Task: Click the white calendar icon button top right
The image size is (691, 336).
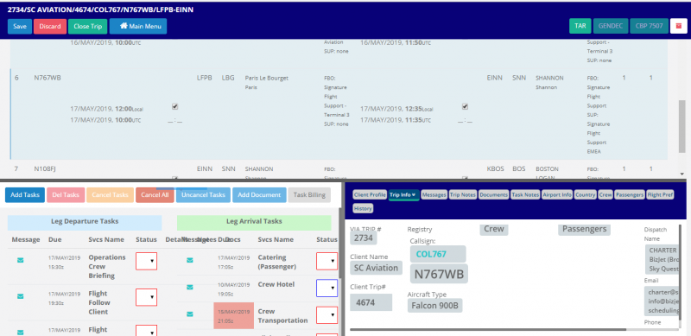Action: (x=679, y=26)
